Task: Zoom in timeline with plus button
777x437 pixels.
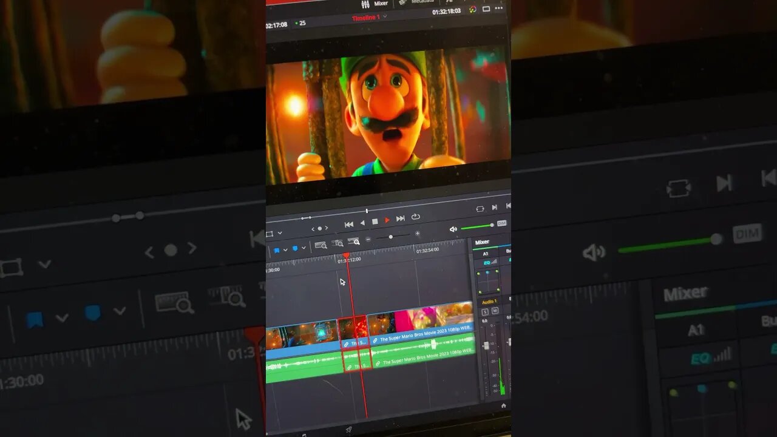Action: pyautogui.click(x=418, y=233)
